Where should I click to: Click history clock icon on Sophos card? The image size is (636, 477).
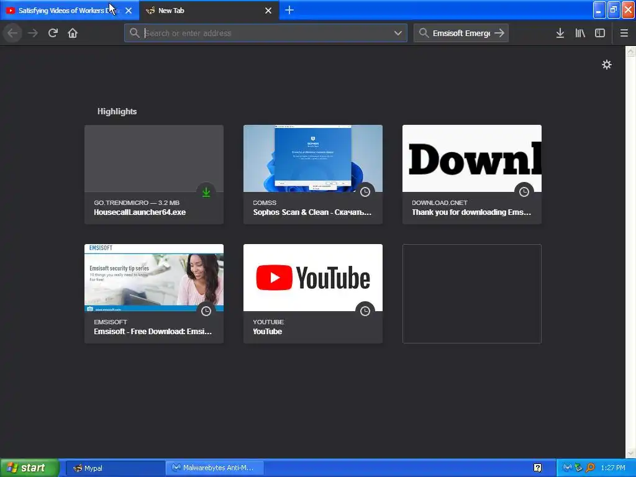[x=365, y=192]
